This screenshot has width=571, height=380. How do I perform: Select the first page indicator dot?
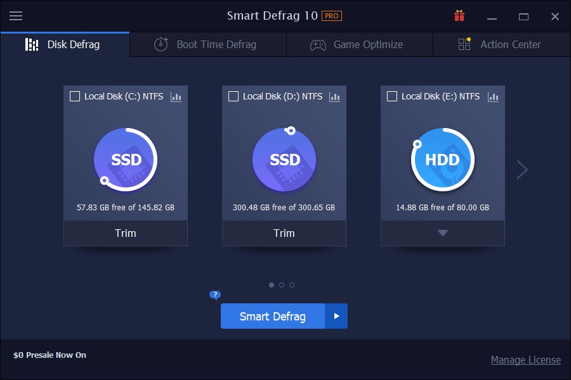click(x=272, y=285)
